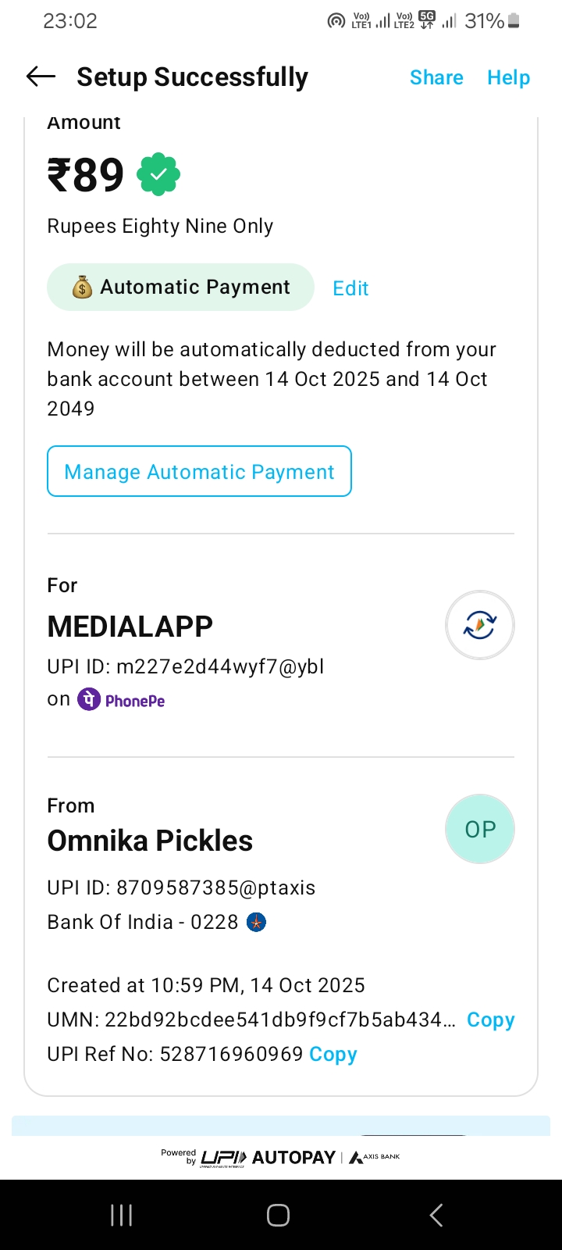The width and height of the screenshot is (562, 1250).
Task: Tap the money bag icon
Action: pyautogui.click(x=82, y=288)
